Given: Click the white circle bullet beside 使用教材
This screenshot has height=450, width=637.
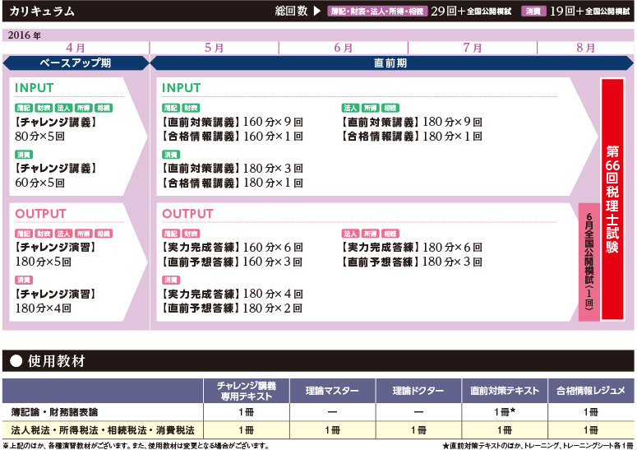Looking at the screenshot, I should pyautogui.click(x=14, y=360).
